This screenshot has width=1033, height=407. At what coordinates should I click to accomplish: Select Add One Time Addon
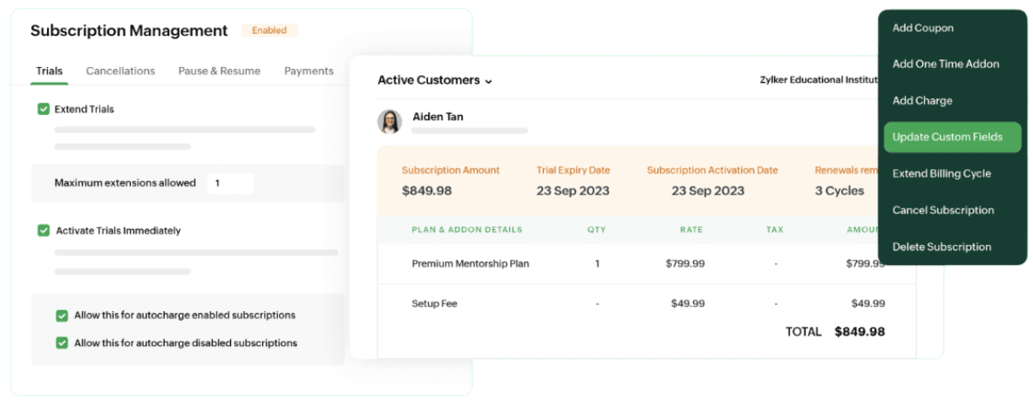point(945,64)
